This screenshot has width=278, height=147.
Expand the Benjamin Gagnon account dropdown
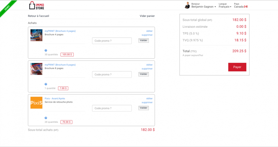pyautogui.click(x=204, y=7)
